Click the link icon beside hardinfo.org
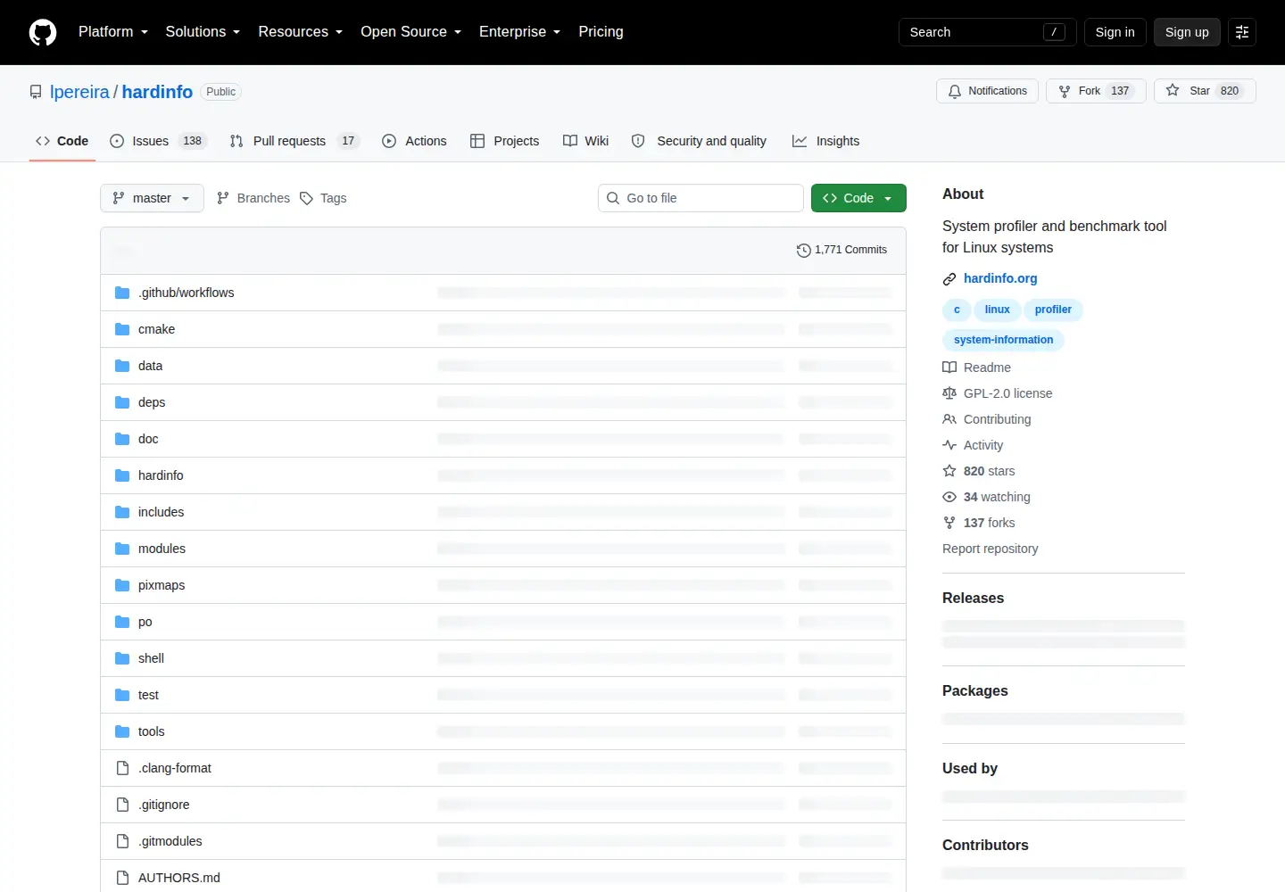The width and height of the screenshot is (1285, 892). point(949,279)
